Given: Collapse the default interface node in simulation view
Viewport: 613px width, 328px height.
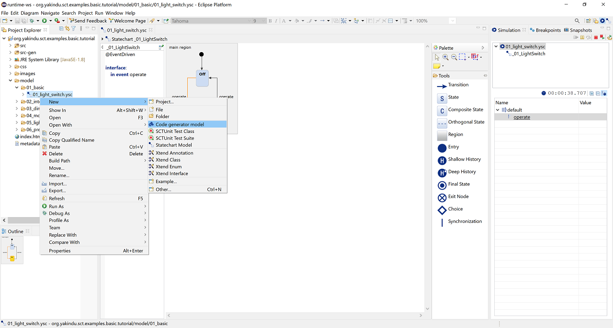Looking at the screenshot, I should click(498, 110).
